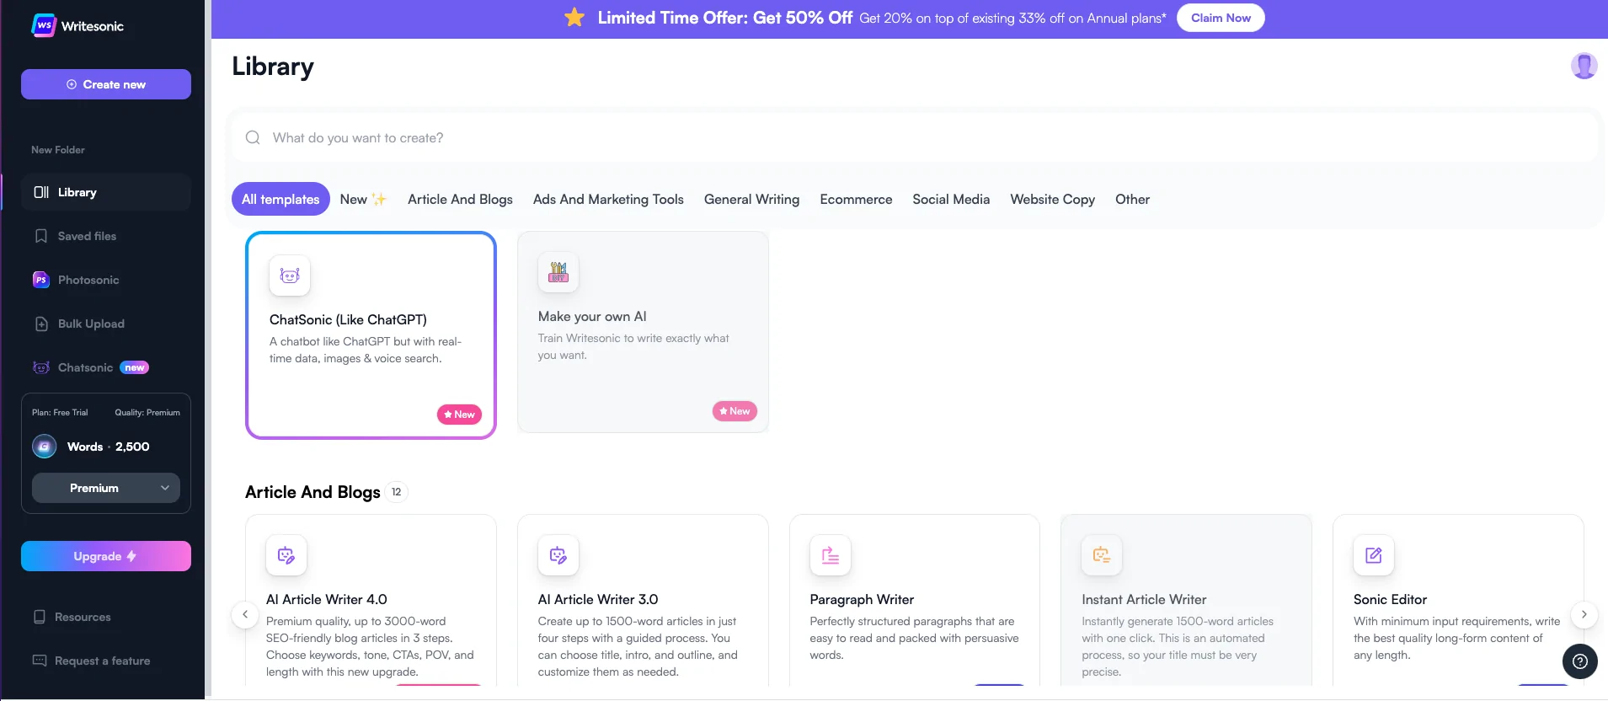Viewport: 1608px width, 701px height.
Task: Click the Chatsonic sidebar icon
Action: [x=40, y=367]
